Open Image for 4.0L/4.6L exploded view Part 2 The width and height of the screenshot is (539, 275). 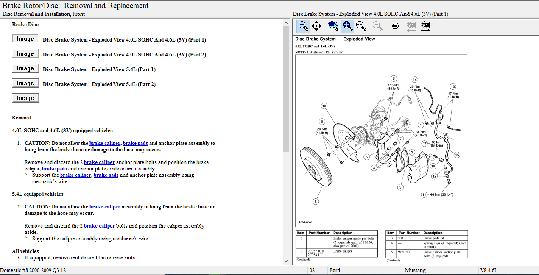point(25,54)
